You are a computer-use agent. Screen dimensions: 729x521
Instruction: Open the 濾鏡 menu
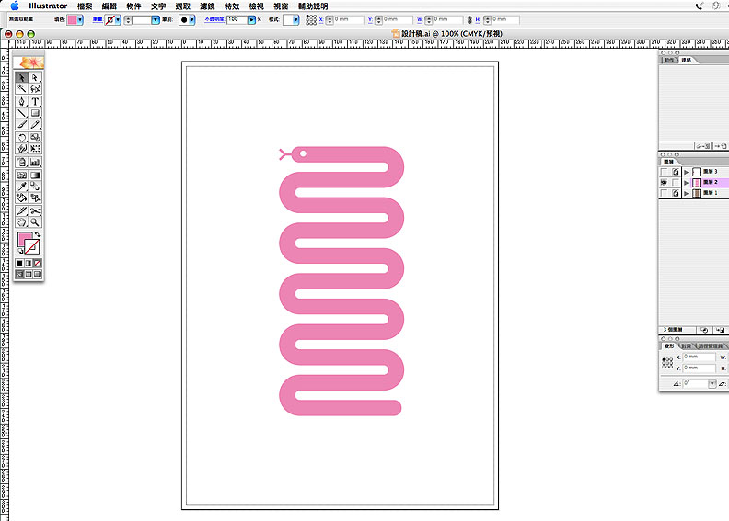tap(207, 6)
